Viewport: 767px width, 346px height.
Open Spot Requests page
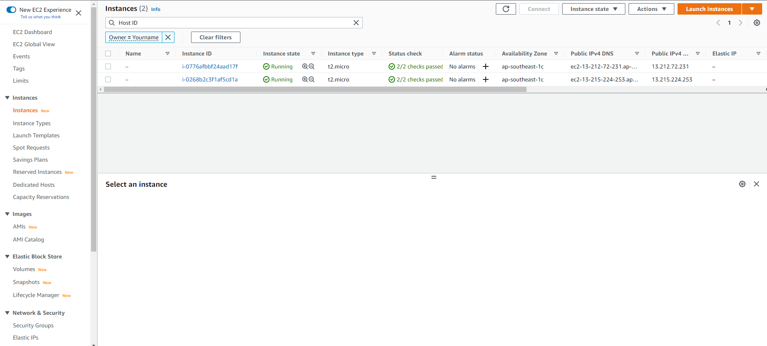31,147
